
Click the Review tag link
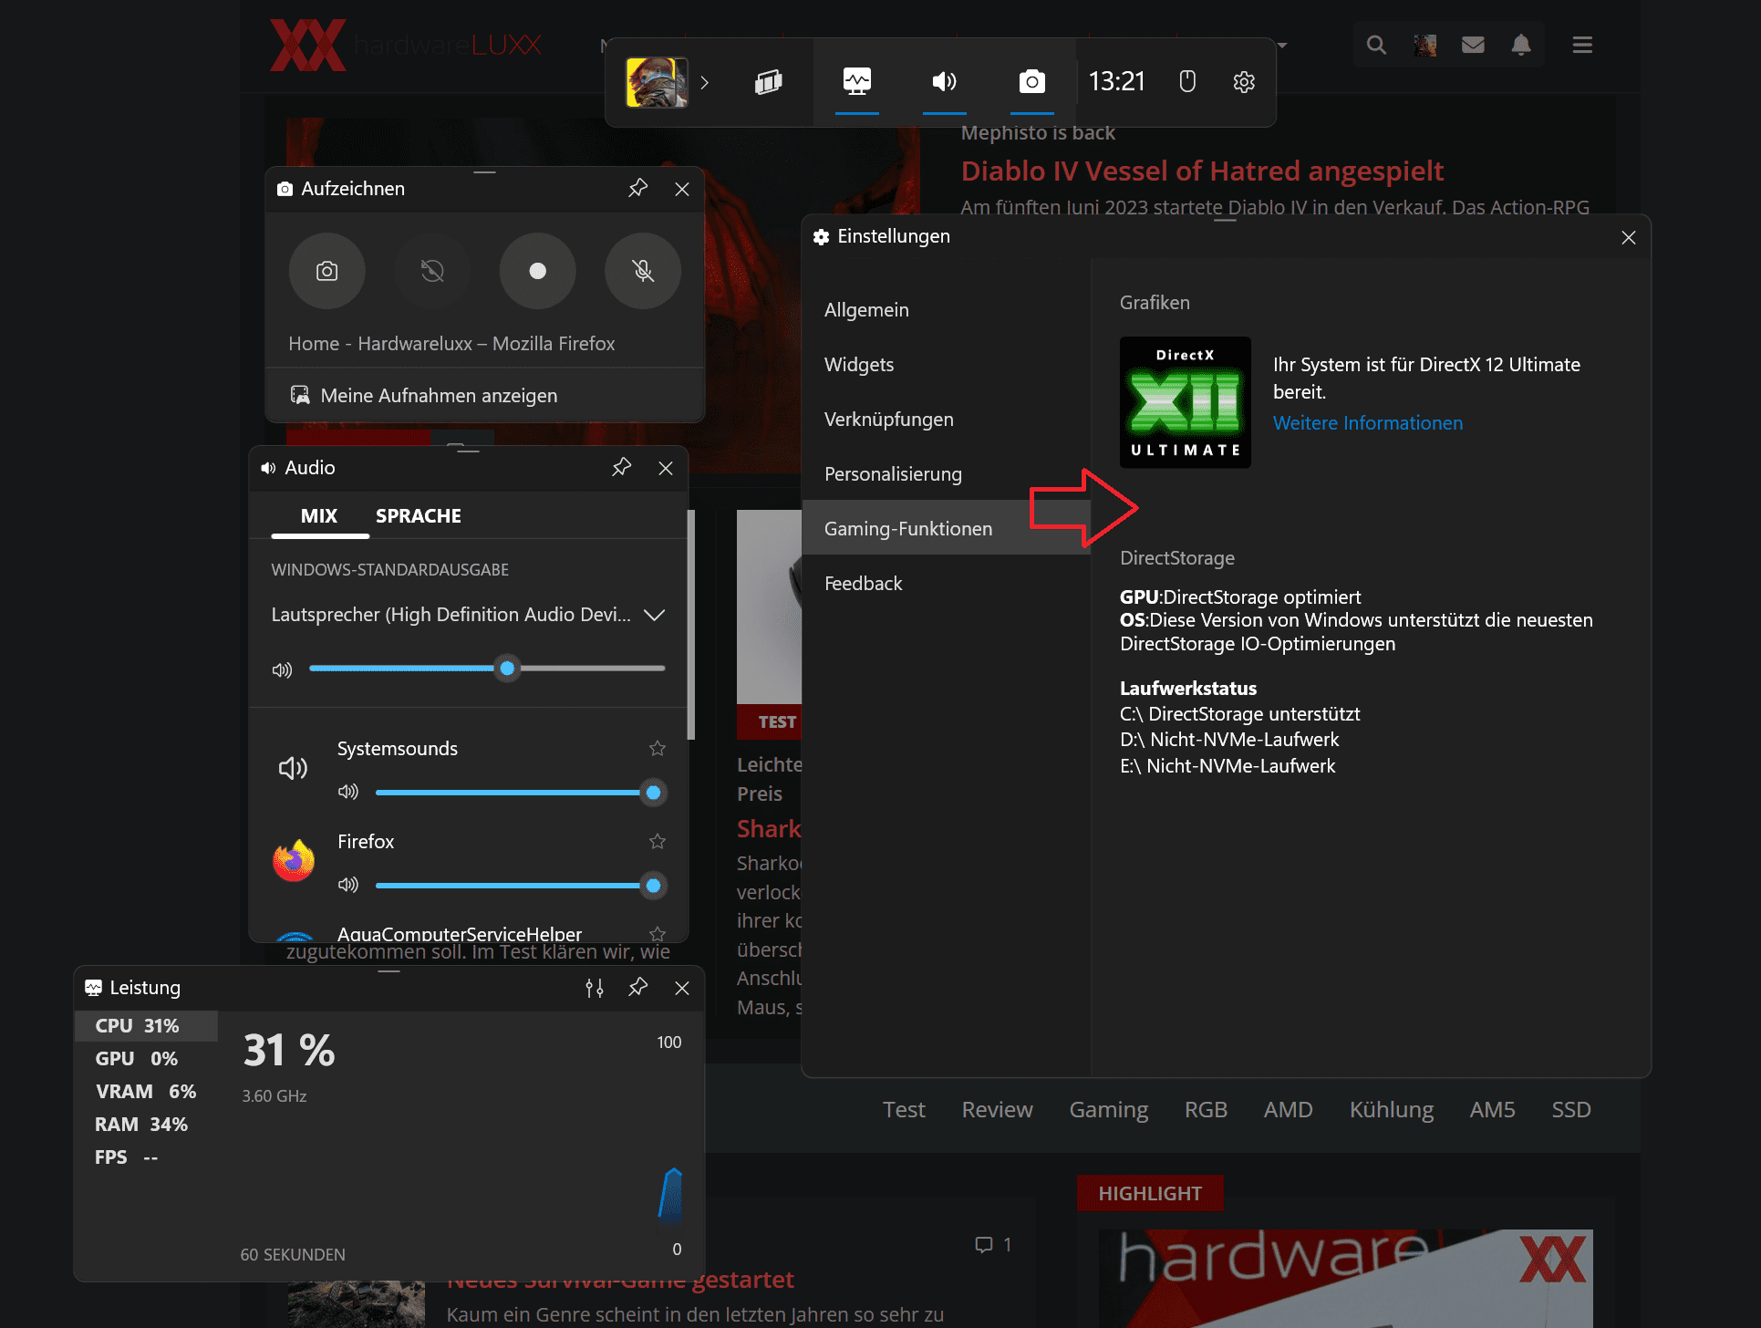[x=997, y=1110]
